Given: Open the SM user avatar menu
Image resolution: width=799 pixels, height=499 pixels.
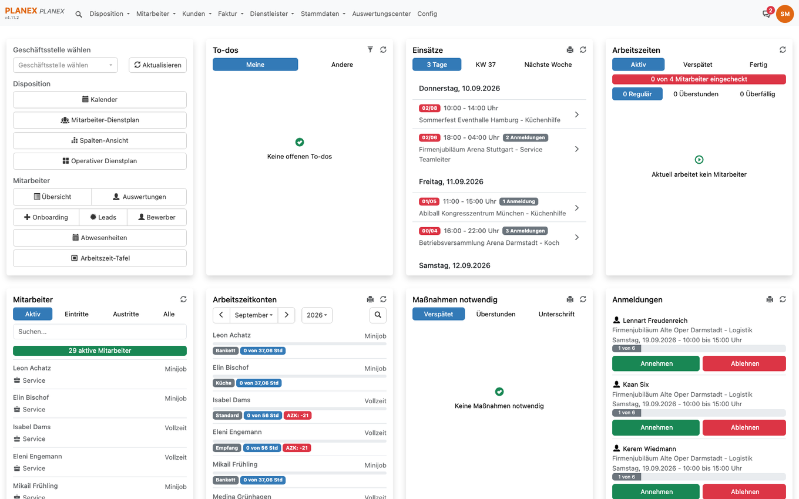Looking at the screenshot, I should click(785, 14).
